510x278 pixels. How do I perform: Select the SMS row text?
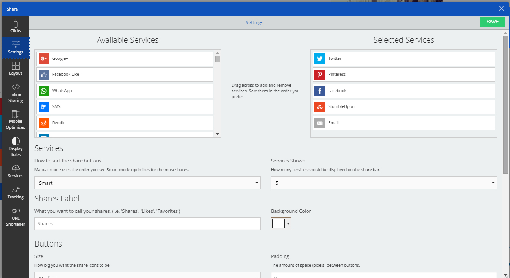click(56, 106)
